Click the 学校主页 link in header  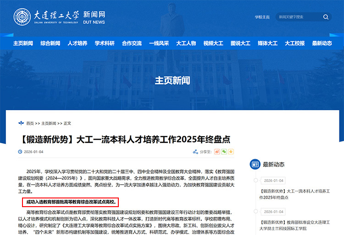pyautogui.click(x=262, y=17)
